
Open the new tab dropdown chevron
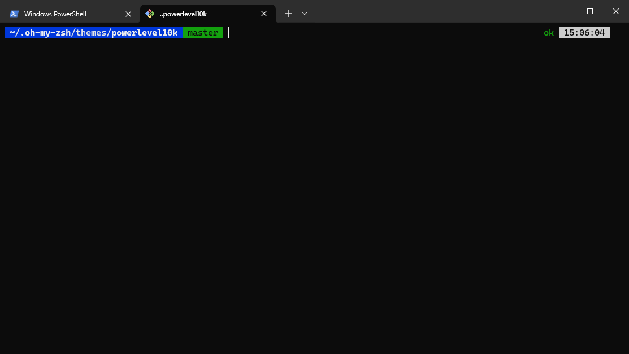305,13
